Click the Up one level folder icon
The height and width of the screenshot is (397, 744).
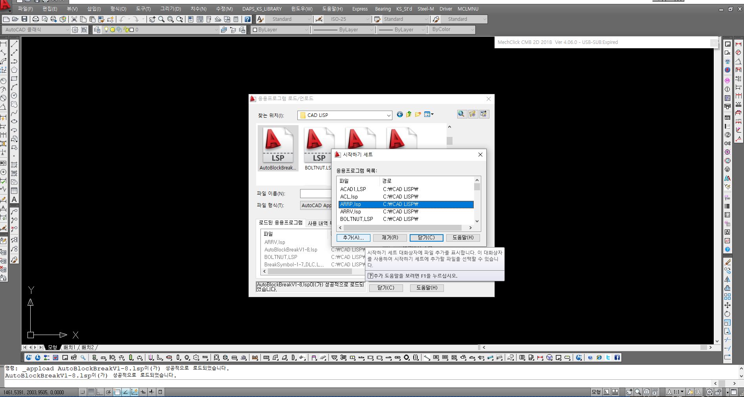tap(409, 115)
